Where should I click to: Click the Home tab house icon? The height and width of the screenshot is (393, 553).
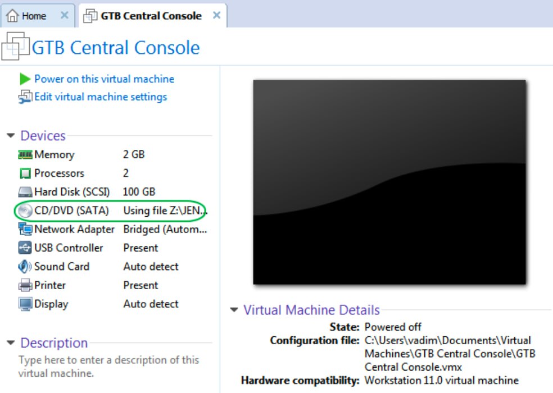[12, 16]
